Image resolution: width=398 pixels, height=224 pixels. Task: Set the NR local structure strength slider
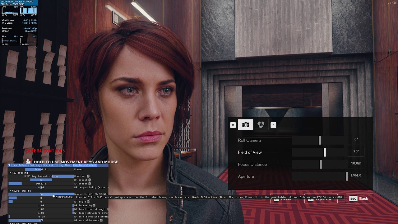tap(41, 213)
